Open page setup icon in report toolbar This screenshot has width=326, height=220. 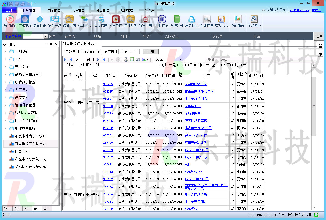pyautogui.click(x=138, y=60)
